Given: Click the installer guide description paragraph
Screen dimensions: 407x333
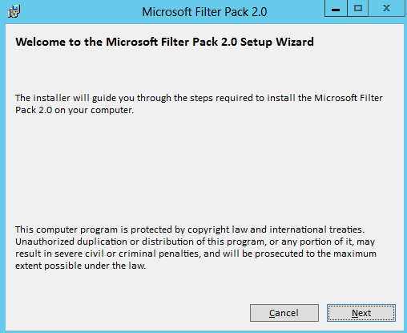Looking at the screenshot, I should (199, 104).
